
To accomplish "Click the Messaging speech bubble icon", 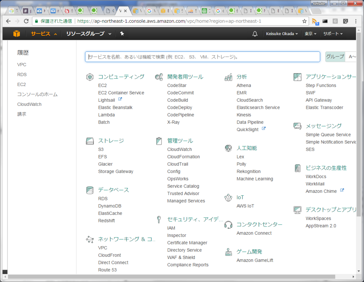I will pyautogui.click(x=298, y=126).
